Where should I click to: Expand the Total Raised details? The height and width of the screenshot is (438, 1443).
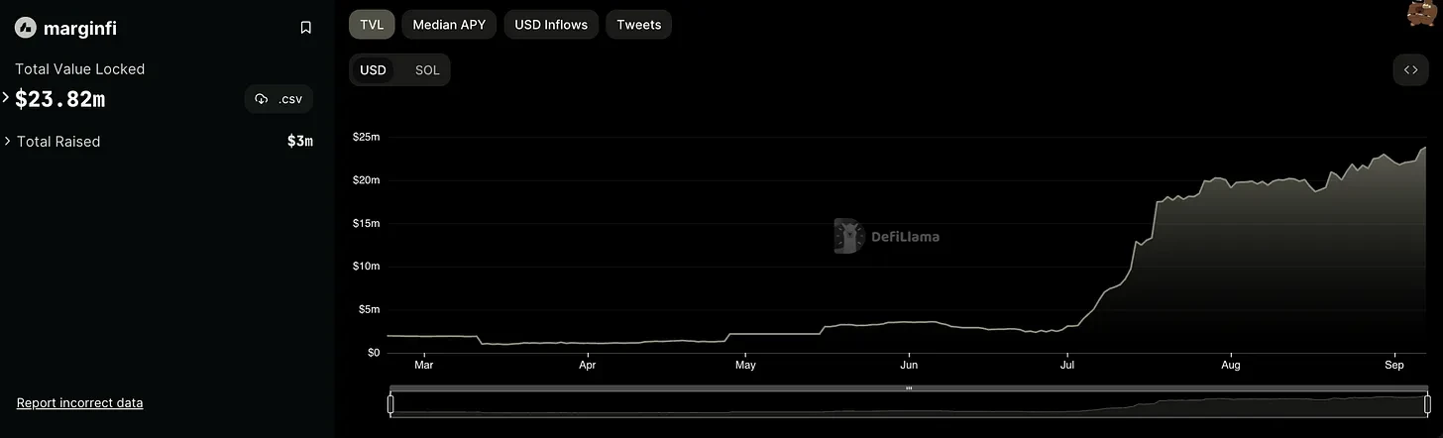click(8, 142)
